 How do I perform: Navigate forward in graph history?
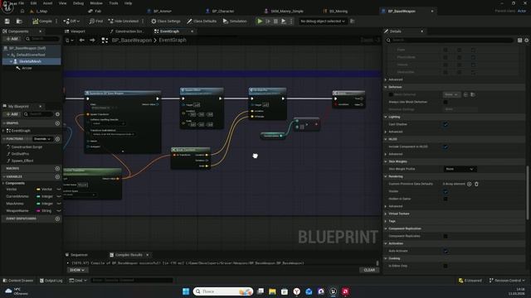click(x=92, y=41)
